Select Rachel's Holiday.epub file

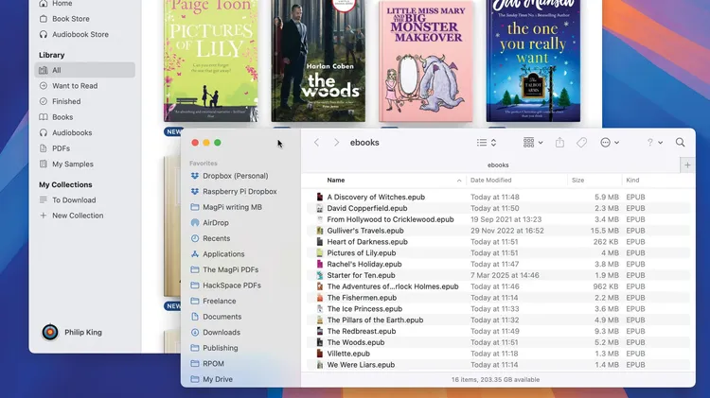point(498,264)
